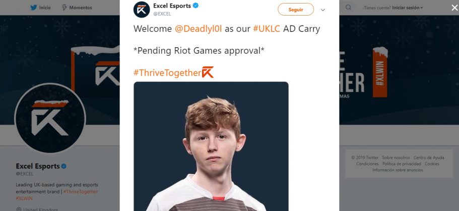Click the #XLWIN hashtag in the profile bio
Screen dimensions: 459x211
pos(24,198)
